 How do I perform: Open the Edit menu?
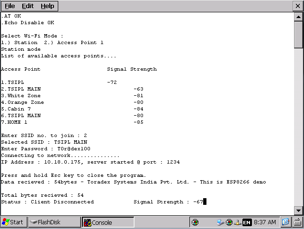pos(27,6)
